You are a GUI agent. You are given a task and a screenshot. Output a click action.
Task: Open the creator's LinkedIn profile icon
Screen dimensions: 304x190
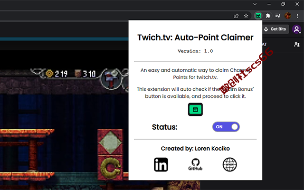click(x=161, y=165)
